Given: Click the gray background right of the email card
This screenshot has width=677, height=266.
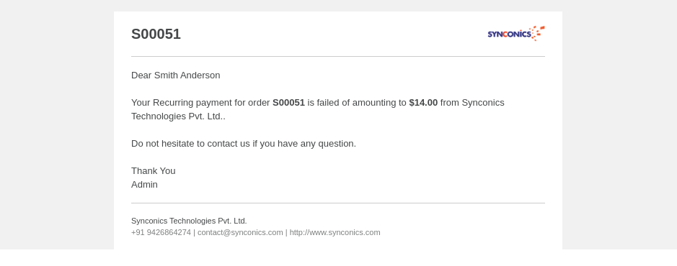Looking at the screenshot, I should [619, 125].
